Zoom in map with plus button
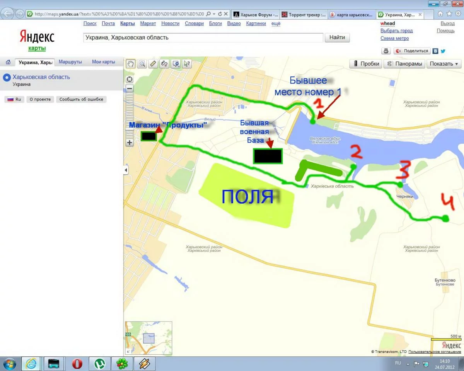 coord(130,143)
